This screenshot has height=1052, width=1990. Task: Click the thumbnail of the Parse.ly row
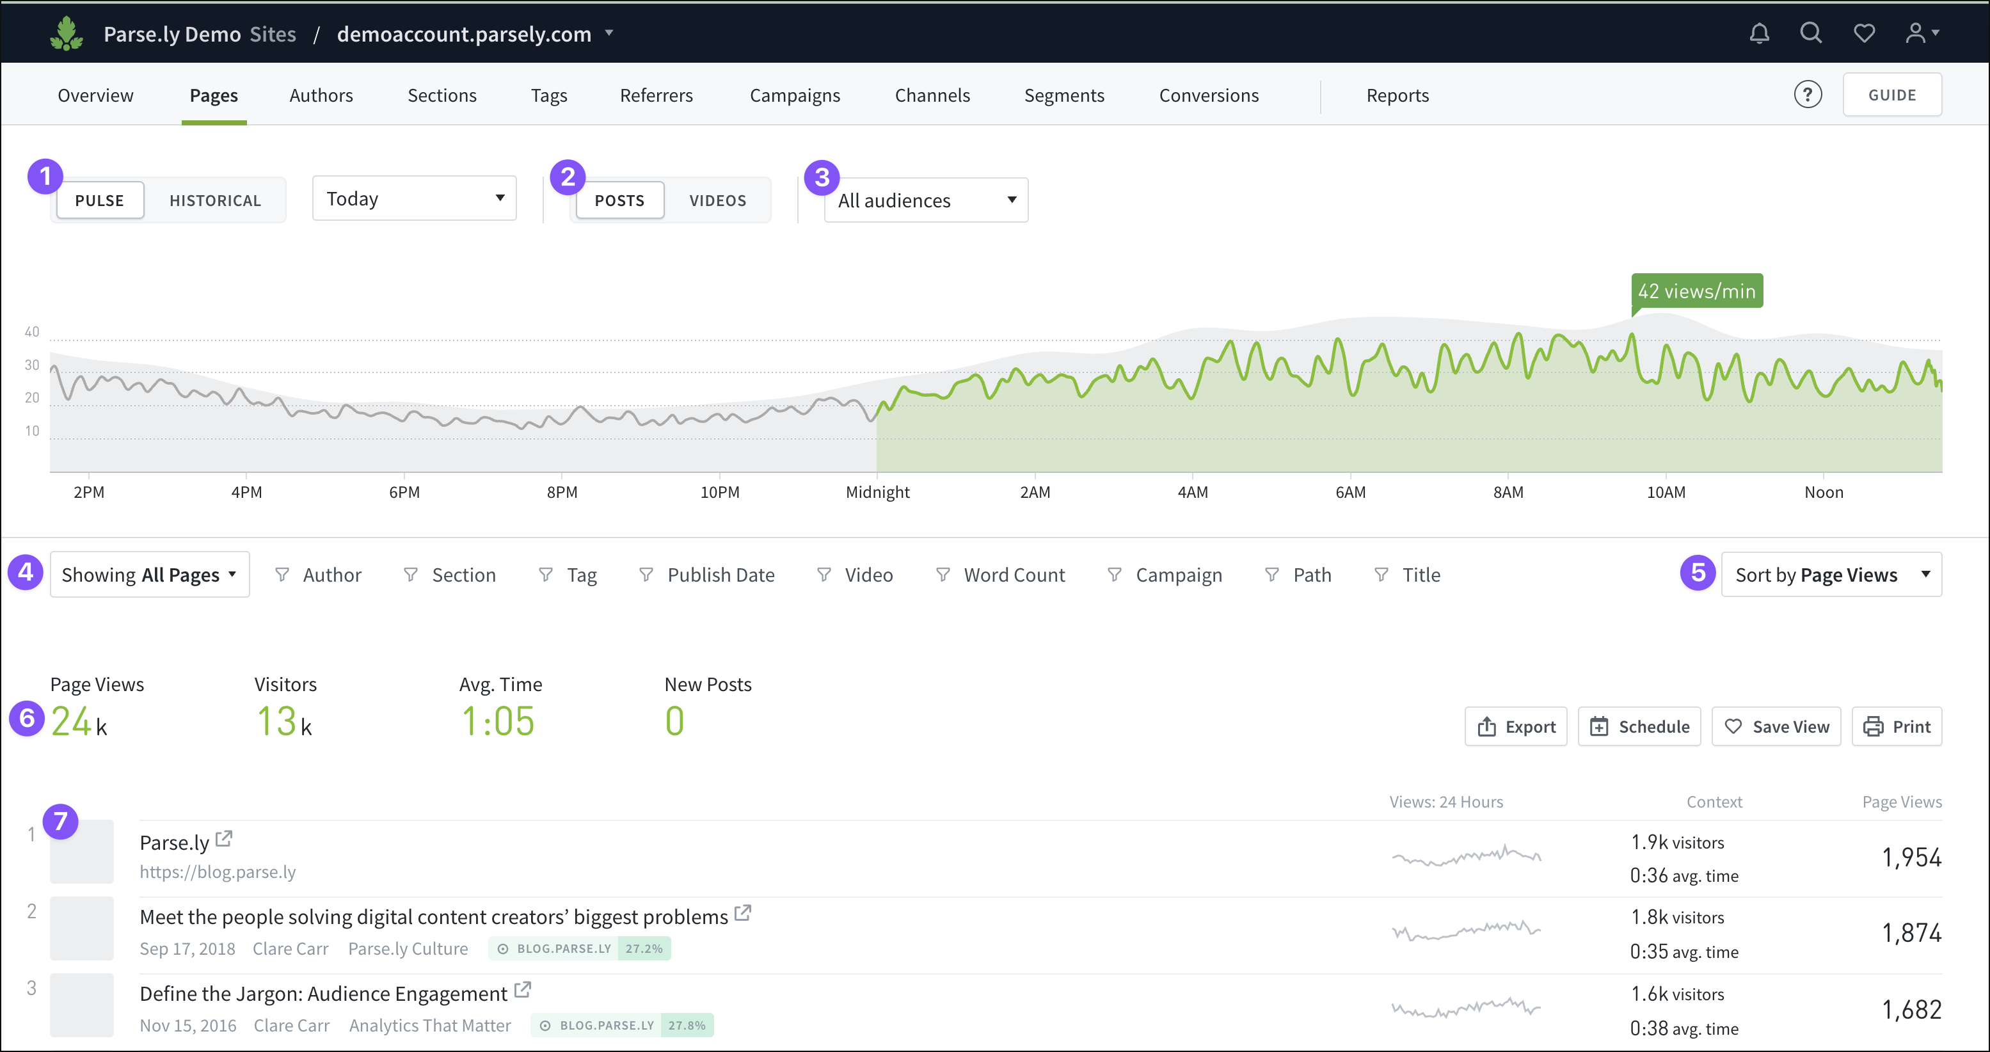(82, 852)
